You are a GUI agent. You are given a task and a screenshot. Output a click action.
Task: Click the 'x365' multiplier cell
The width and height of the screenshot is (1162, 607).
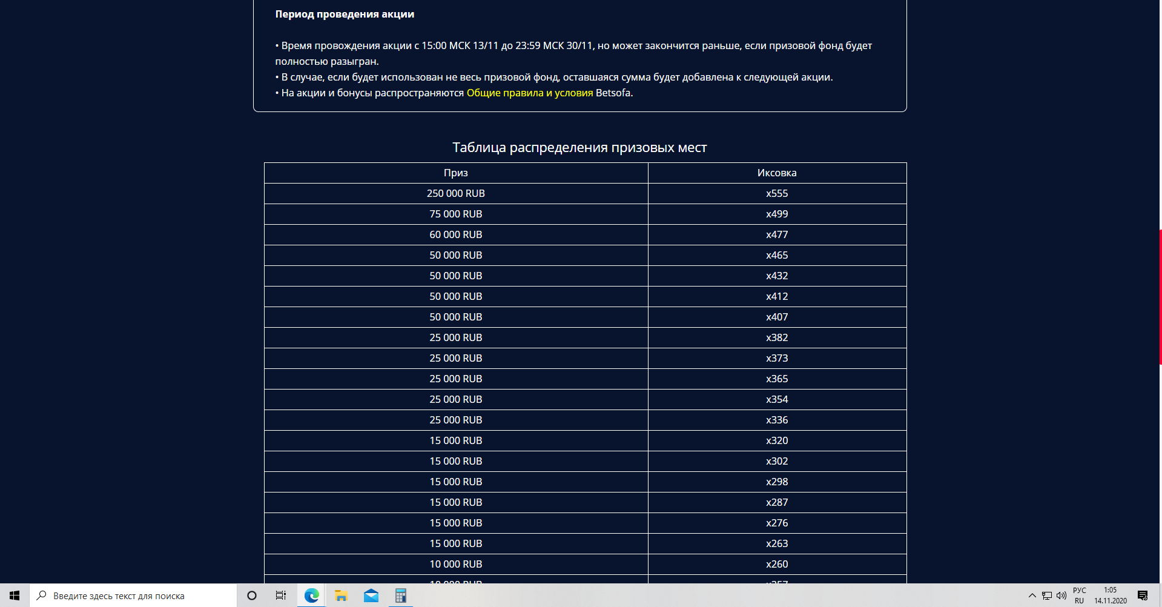[x=777, y=379]
